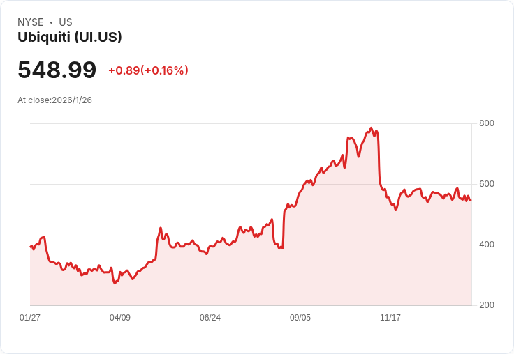The image size is (514, 354).
Task: Jump to the 06/24 date label
Action: pyautogui.click(x=210, y=318)
